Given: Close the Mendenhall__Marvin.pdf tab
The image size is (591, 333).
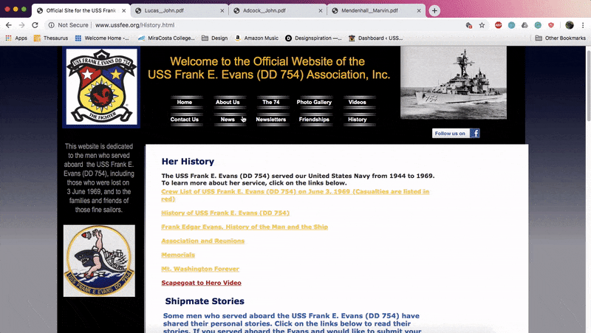Looking at the screenshot, I should pos(419,10).
